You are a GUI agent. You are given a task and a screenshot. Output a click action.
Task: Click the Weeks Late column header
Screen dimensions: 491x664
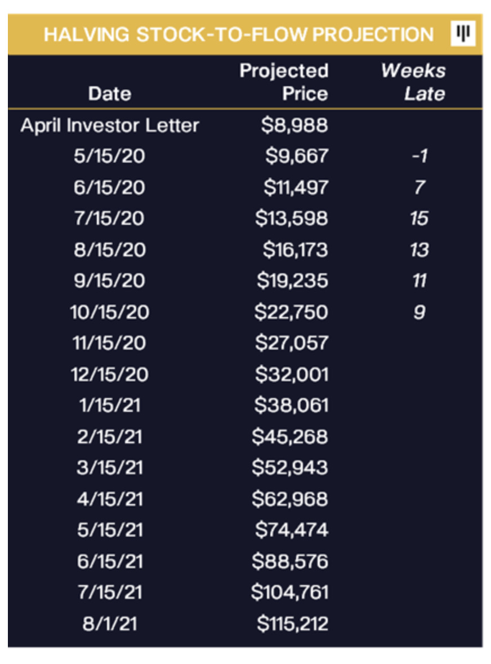pos(414,82)
